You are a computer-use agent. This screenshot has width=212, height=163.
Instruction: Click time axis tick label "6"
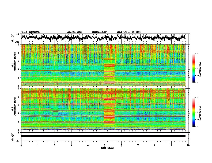pyautogui.click(x=122, y=145)
